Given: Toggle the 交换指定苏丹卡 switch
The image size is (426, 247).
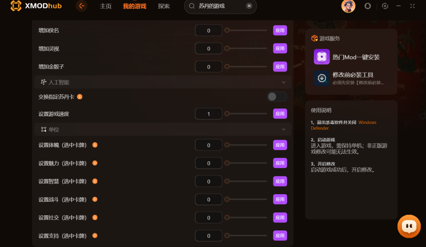Looking at the screenshot, I should [x=277, y=96].
